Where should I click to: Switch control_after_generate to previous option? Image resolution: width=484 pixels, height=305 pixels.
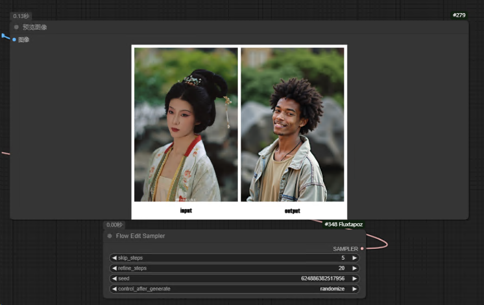[x=115, y=289]
